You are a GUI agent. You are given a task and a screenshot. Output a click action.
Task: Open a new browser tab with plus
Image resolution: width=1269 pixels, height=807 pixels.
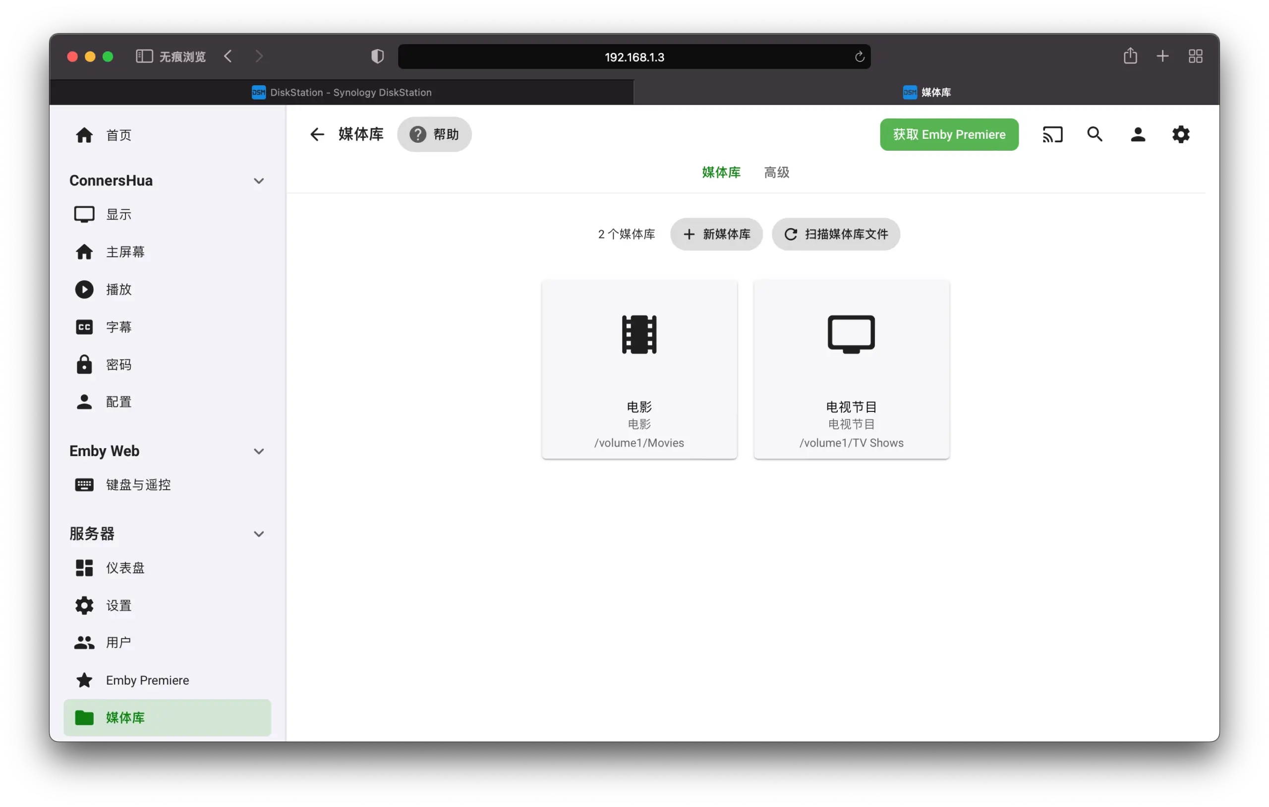[x=1162, y=57]
